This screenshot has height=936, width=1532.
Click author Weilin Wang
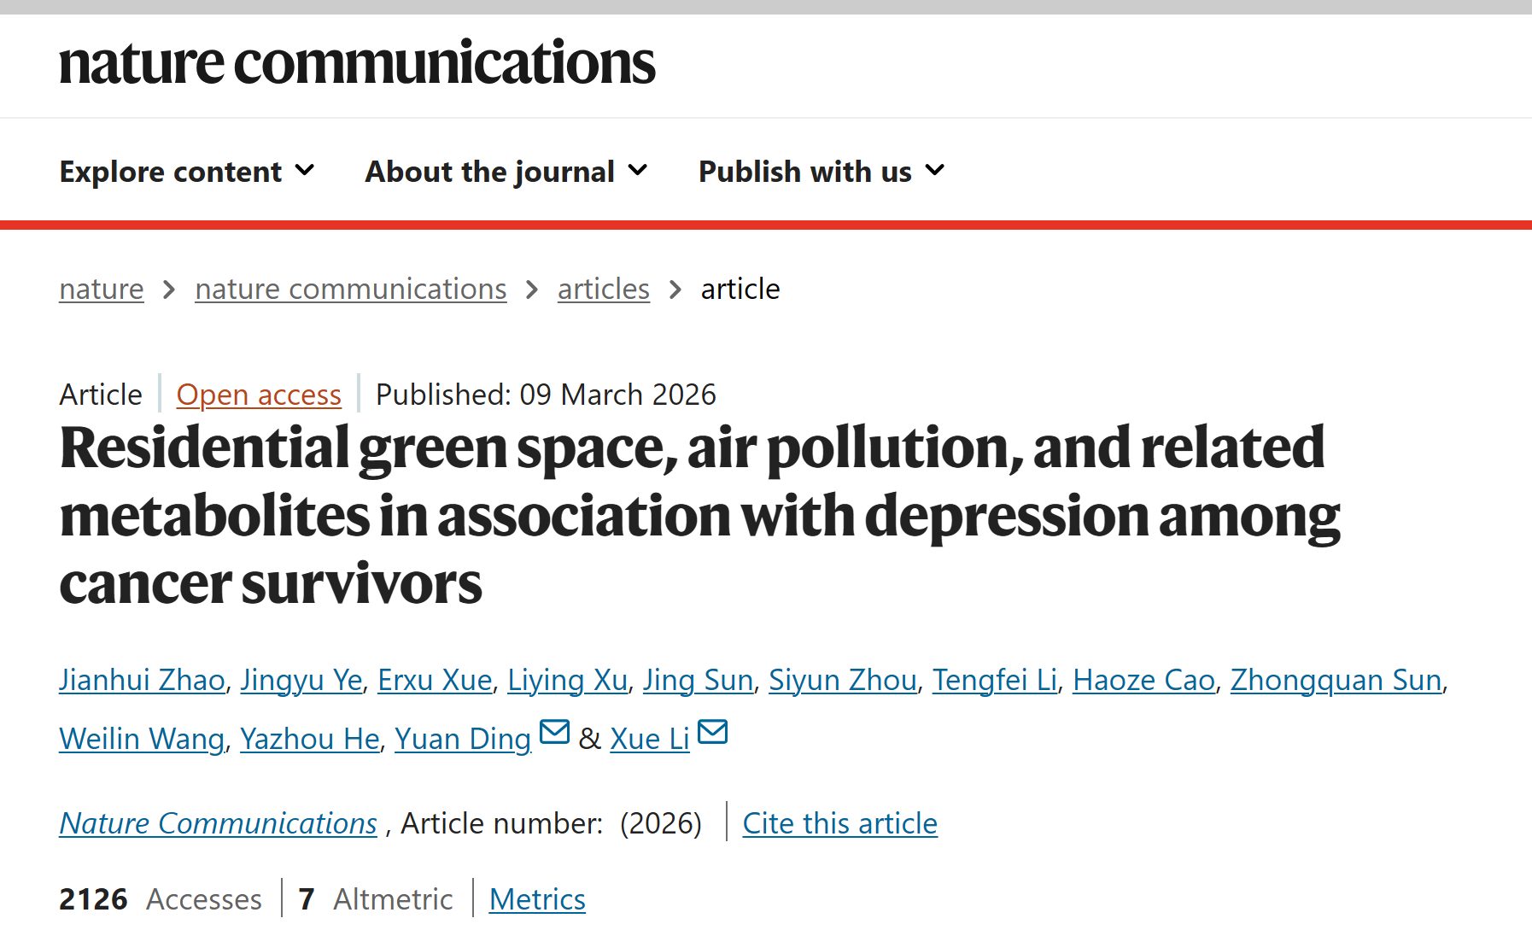141,740
